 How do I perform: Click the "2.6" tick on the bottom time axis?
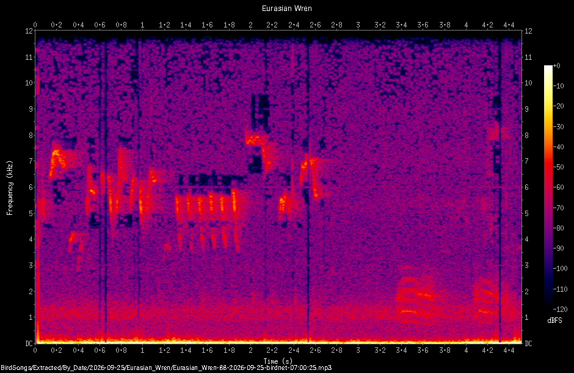pyautogui.click(x=315, y=350)
